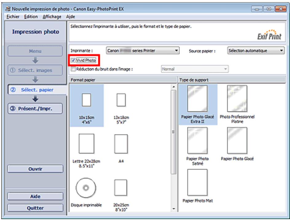Screen dimensions: 290x220
Task: Minimize the Easy-PhotoPrint EX window
Action: point(257,9)
